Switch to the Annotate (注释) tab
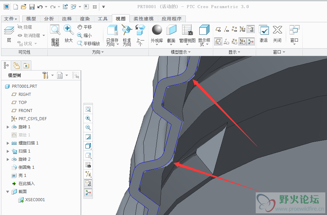Screen dimensions: 327x215 point(67,19)
